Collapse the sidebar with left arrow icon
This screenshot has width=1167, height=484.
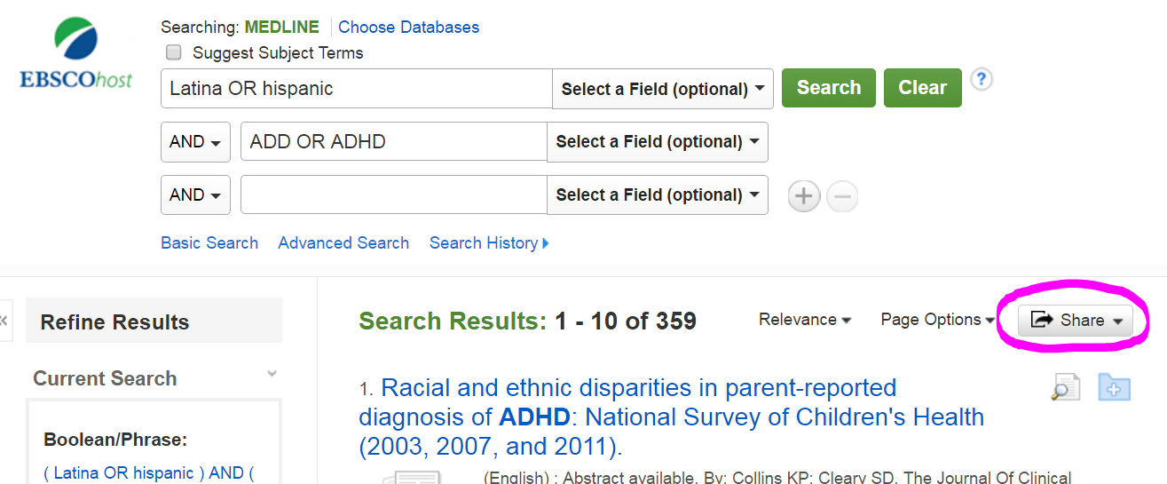(x=4, y=321)
